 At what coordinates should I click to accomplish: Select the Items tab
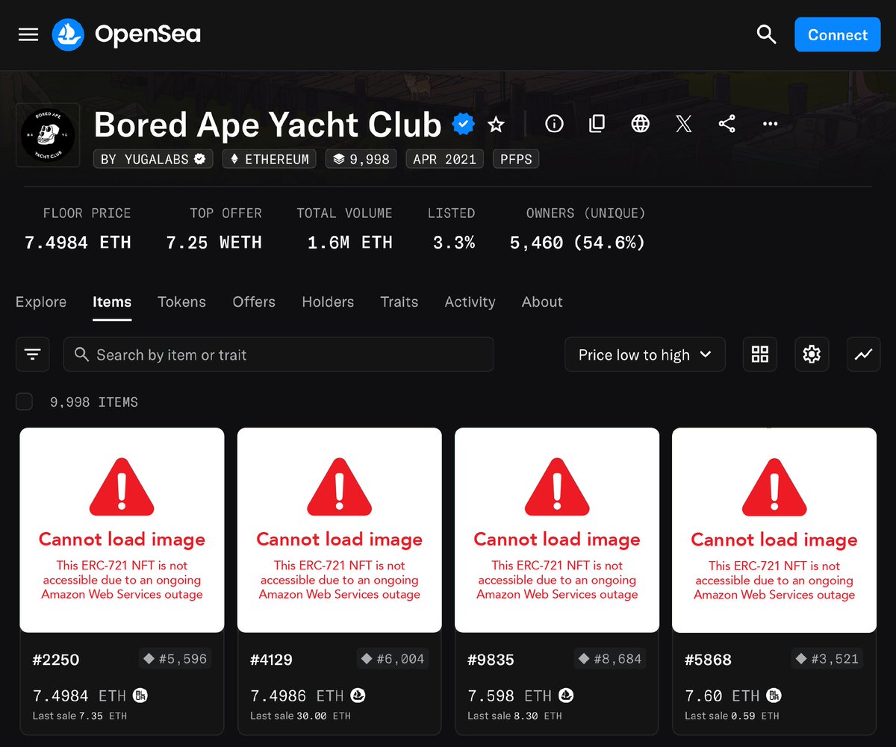(x=112, y=302)
